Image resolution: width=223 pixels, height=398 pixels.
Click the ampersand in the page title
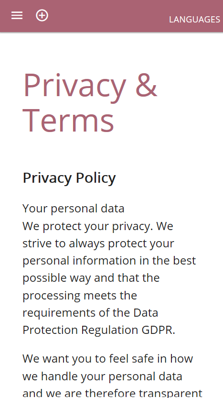click(147, 85)
